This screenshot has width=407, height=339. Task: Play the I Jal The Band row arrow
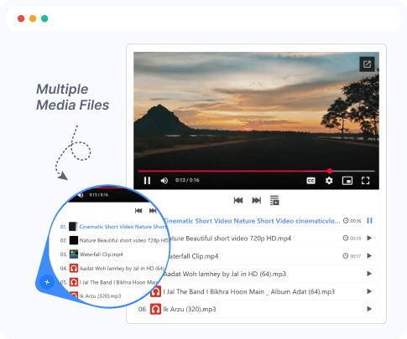pos(369,291)
